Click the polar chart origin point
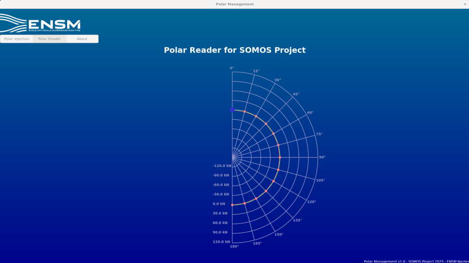Viewport: 469px width, 263px height. pyautogui.click(x=232, y=157)
